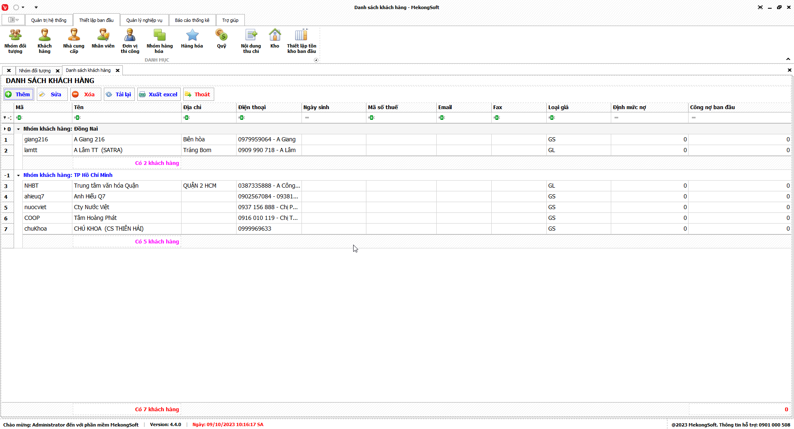The image size is (794, 429).
Task: Close the Danh sách khách hàng tab
Action: (117, 71)
